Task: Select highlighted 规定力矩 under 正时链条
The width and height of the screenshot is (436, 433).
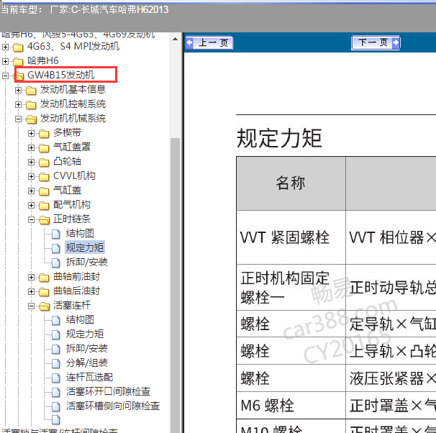Action: pos(84,247)
